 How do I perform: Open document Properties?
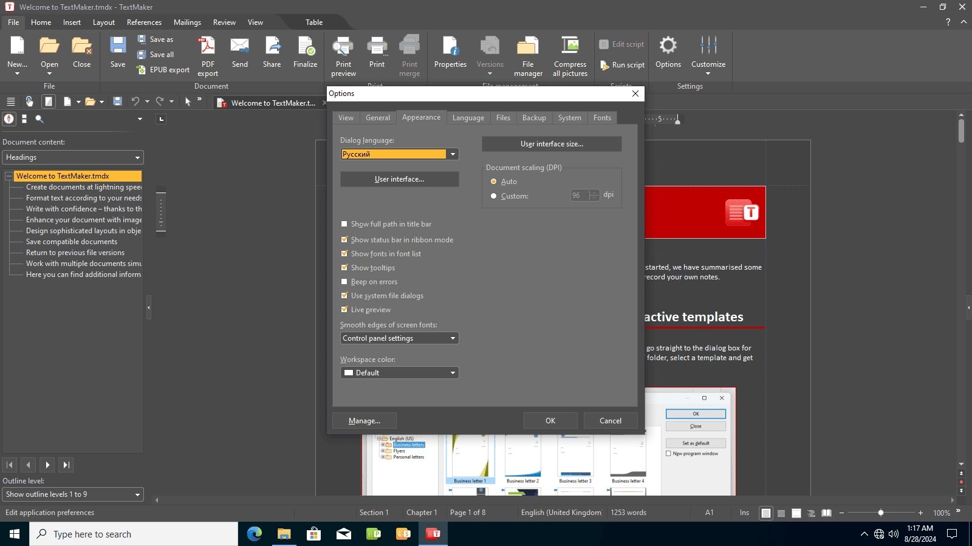[x=450, y=52]
